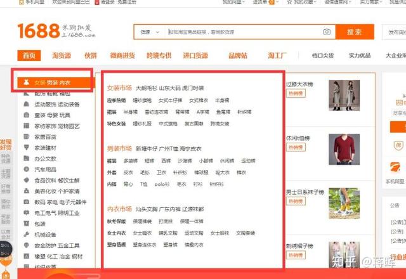The height and width of the screenshot is (279, 406).
Task: Click the 男装市场 heading link
Action: (119, 148)
